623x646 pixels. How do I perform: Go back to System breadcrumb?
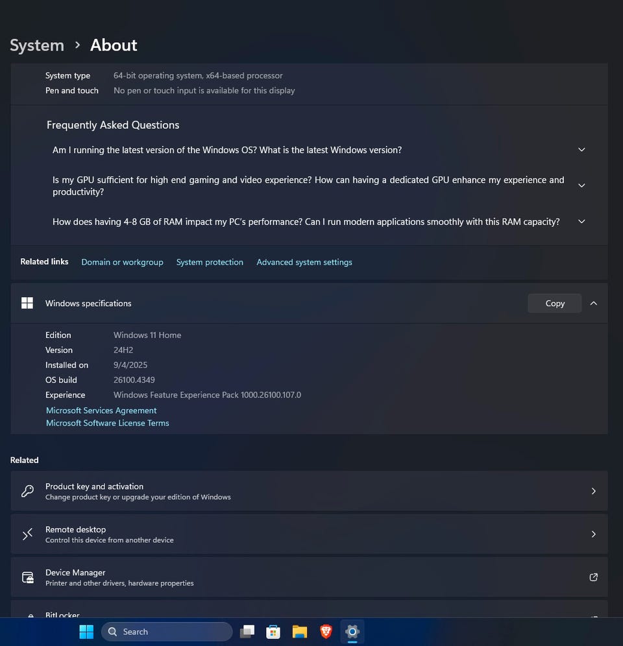[x=37, y=45]
